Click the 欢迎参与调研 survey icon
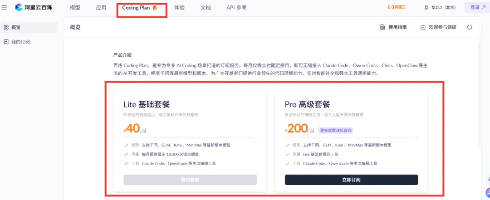Screen dimensions: 490x200 [423, 27]
